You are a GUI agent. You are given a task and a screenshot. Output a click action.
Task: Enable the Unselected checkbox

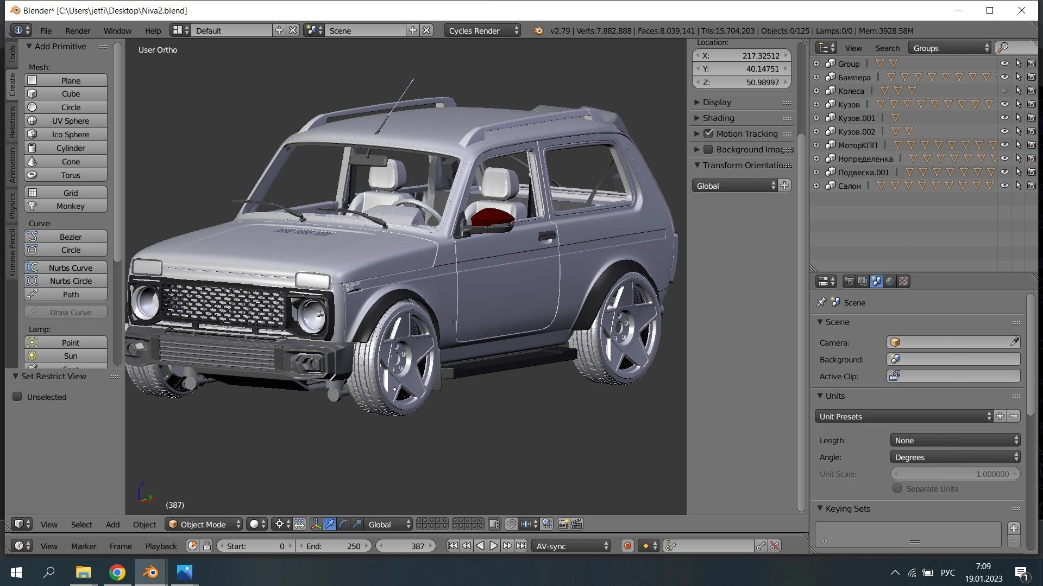tap(17, 397)
